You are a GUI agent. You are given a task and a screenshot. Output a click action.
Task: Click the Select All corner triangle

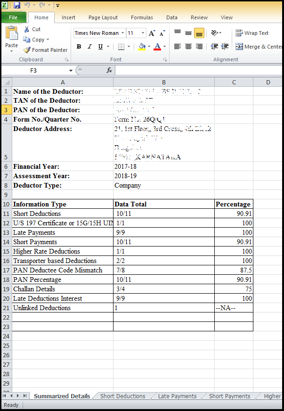click(x=7, y=82)
